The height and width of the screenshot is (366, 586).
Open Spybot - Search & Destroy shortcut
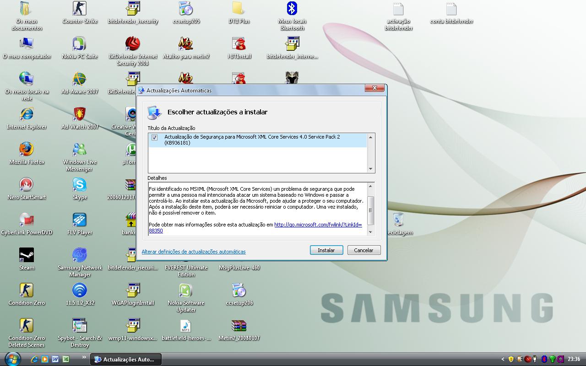pos(80,333)
